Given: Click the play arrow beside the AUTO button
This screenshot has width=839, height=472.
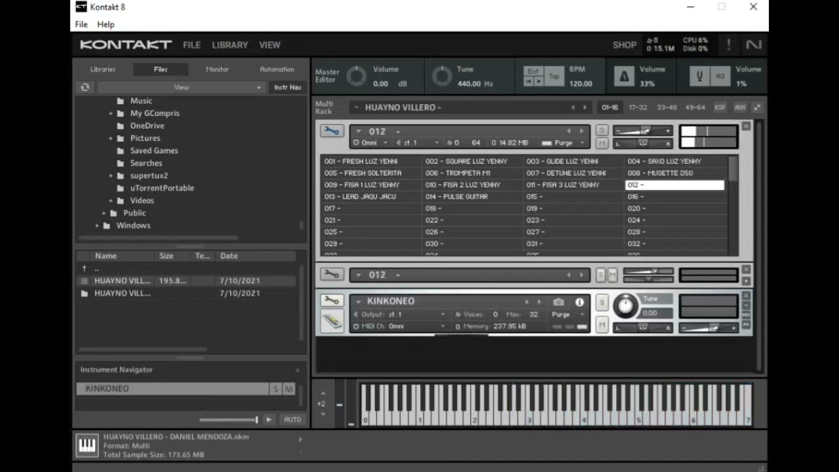Looking at the screenshot, I should [269, 420].
